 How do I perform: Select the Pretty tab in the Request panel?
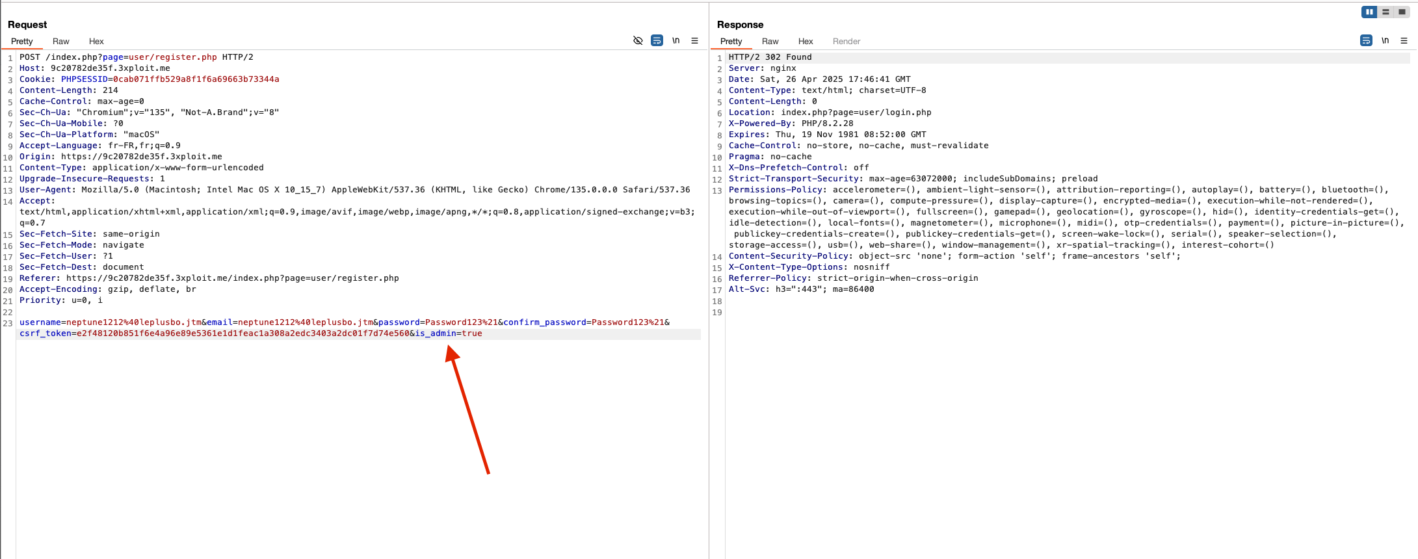click(21, 41)
